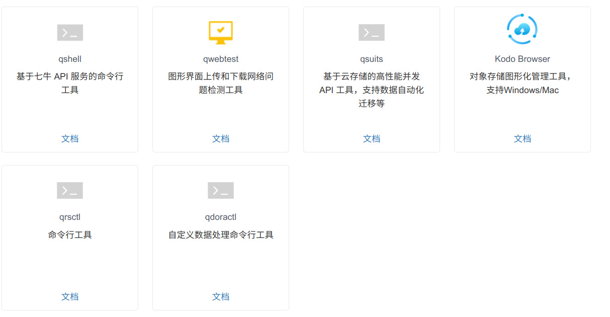Open the 文档 link under Kodo Browser

tap(522, 139)
